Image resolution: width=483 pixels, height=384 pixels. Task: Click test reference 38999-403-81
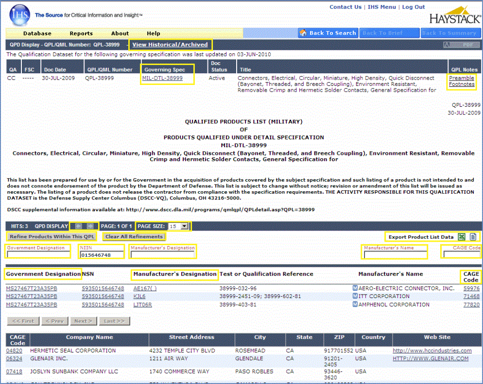coord(238,304)
